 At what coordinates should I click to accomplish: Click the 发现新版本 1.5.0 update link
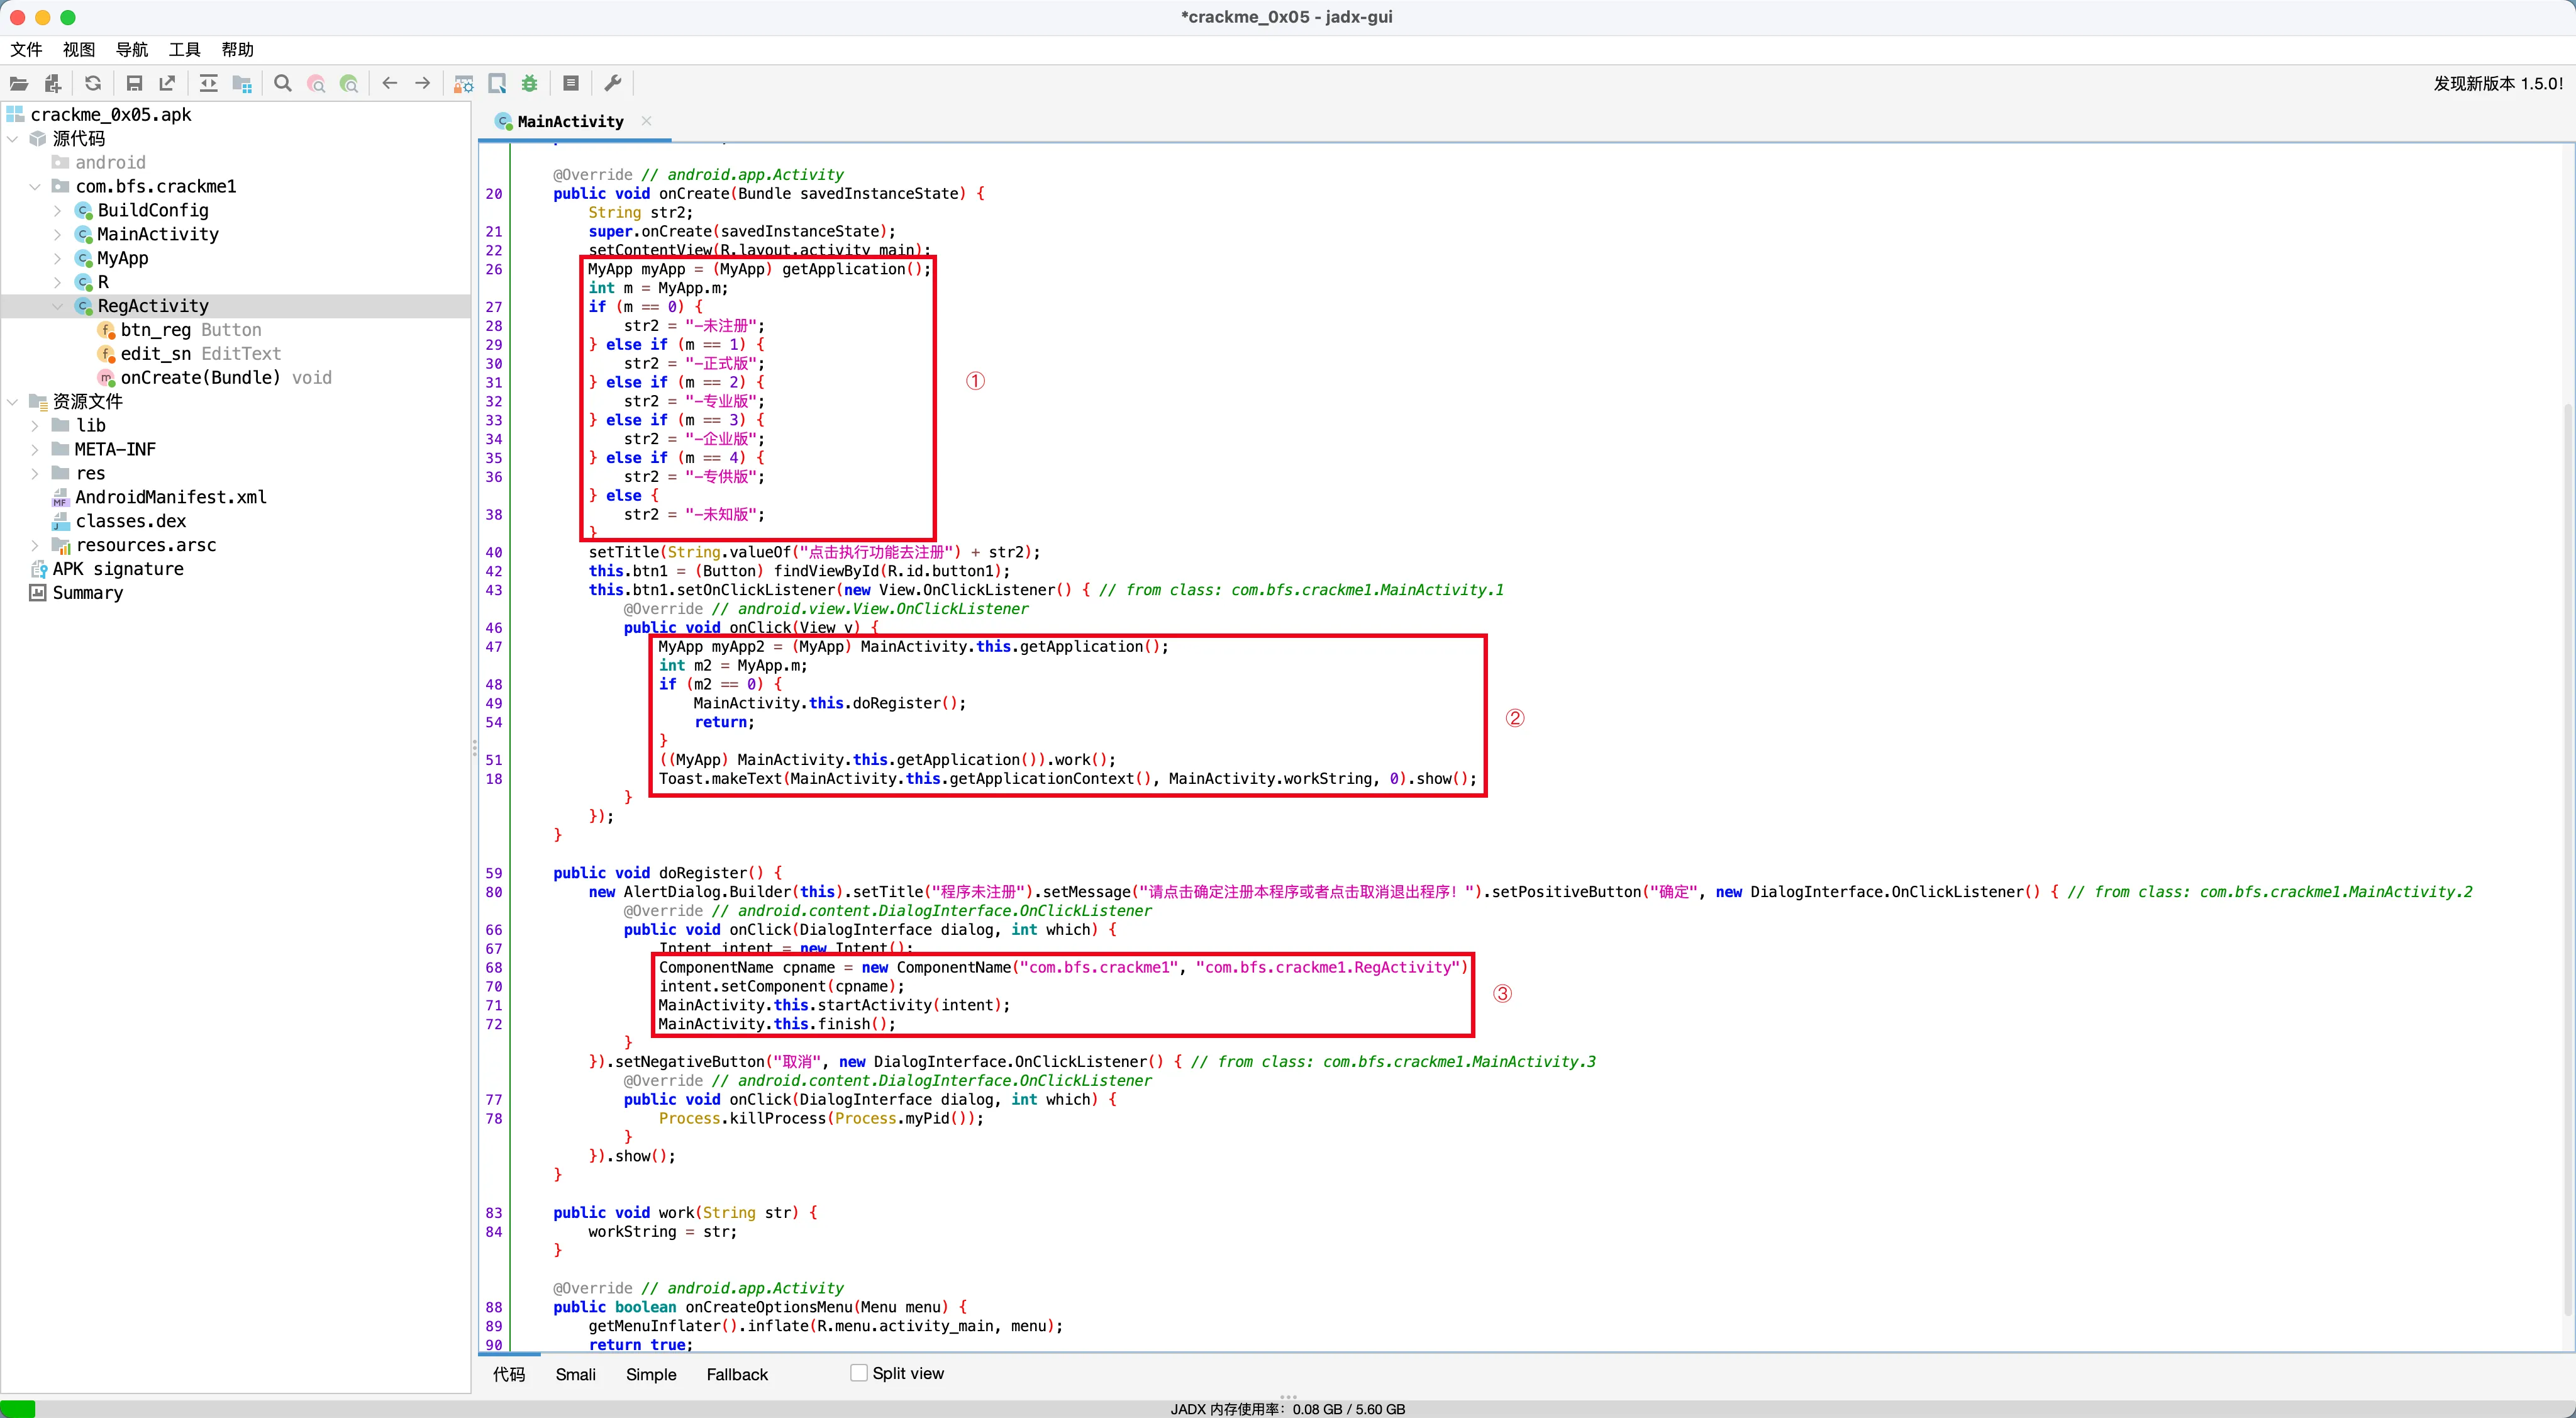pyautogui.click(x=2497, y=84)
